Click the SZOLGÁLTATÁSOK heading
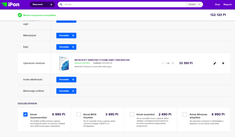This screenshot has height=137, width=235. (x=27, y=104)
